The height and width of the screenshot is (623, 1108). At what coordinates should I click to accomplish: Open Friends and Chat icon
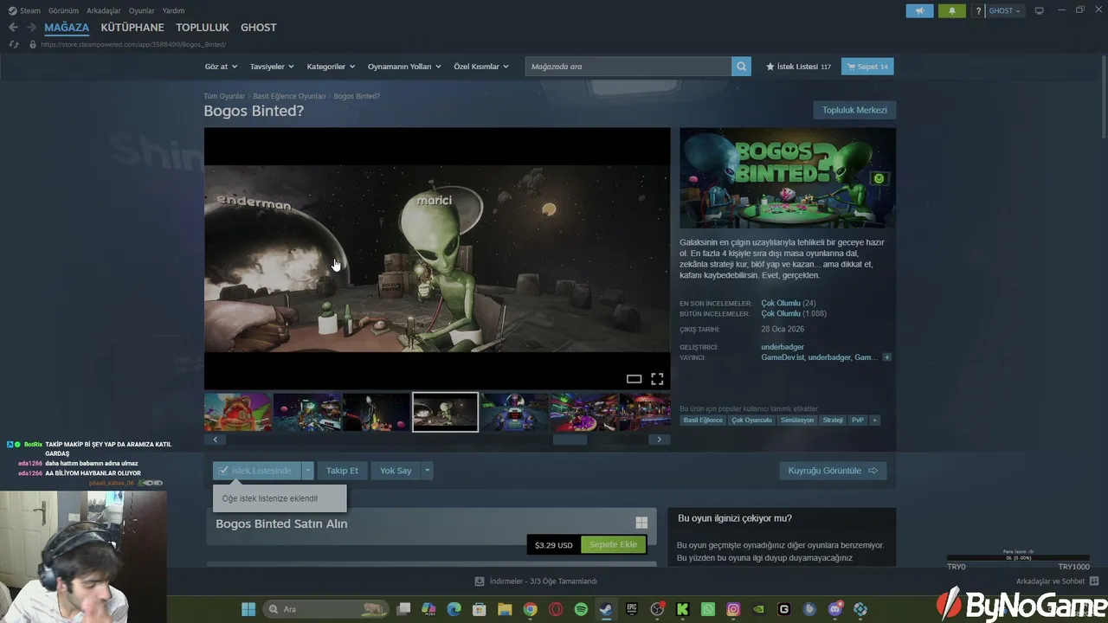click(1094, 581)
